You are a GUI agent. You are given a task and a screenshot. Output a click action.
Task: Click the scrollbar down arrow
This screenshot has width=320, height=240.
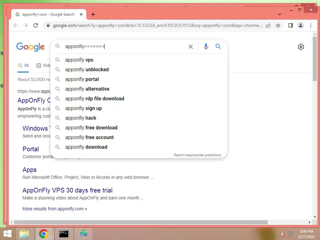(x=315, y=217)
